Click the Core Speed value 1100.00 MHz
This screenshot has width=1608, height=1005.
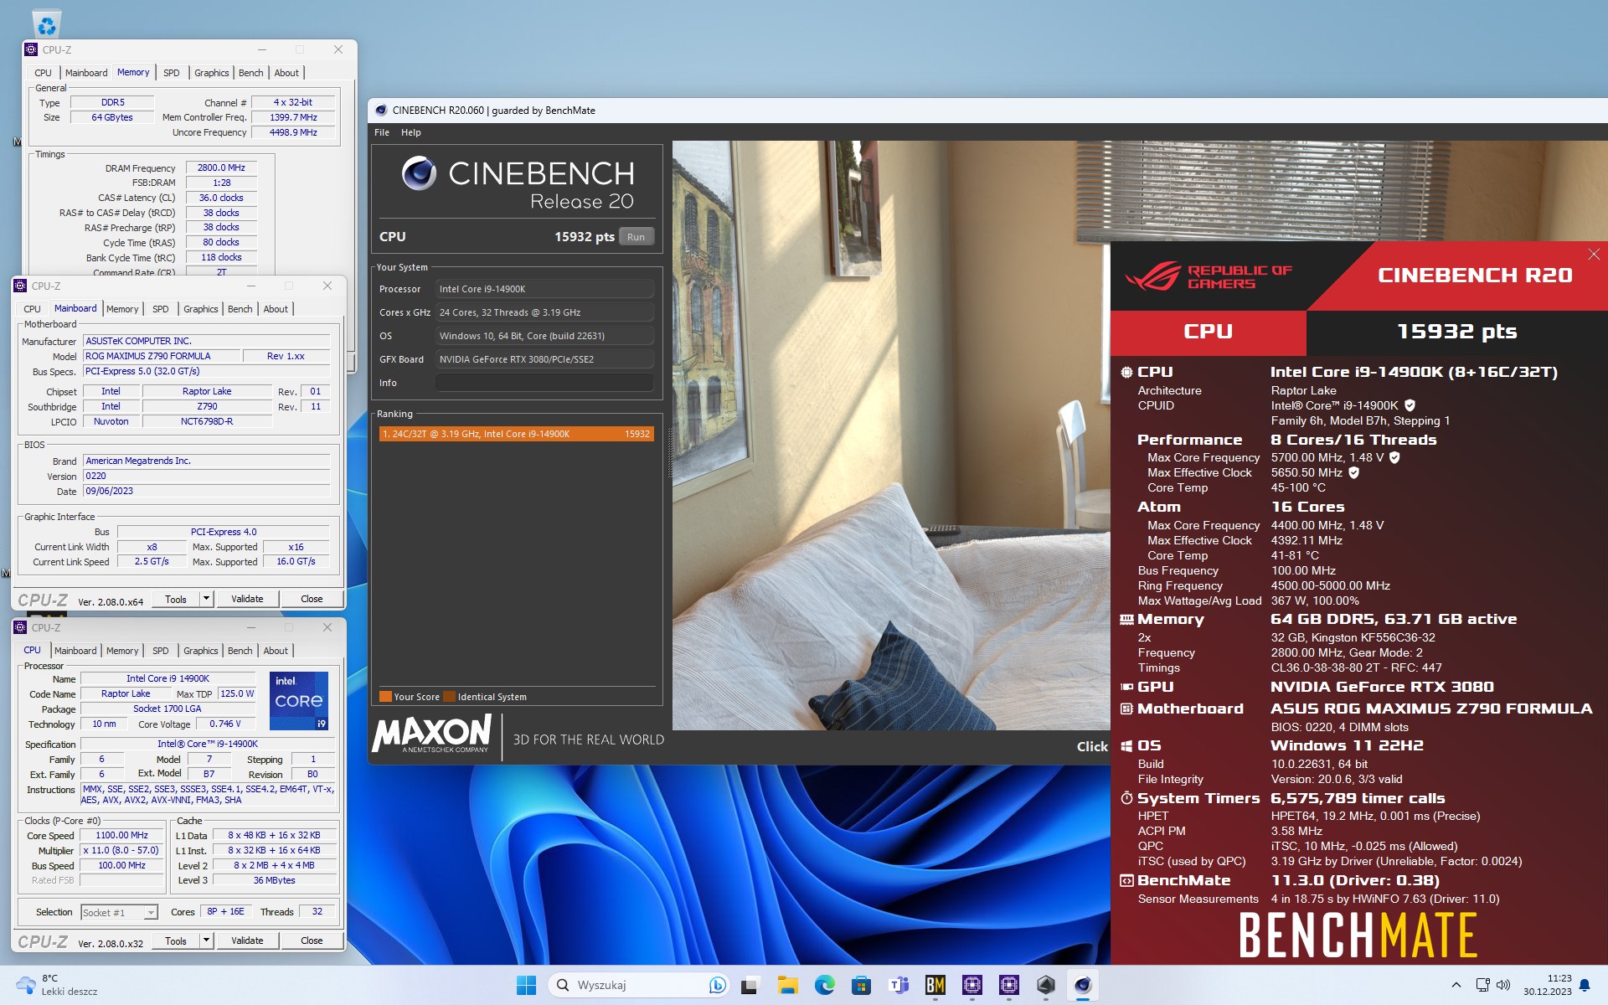coord(121,835)
